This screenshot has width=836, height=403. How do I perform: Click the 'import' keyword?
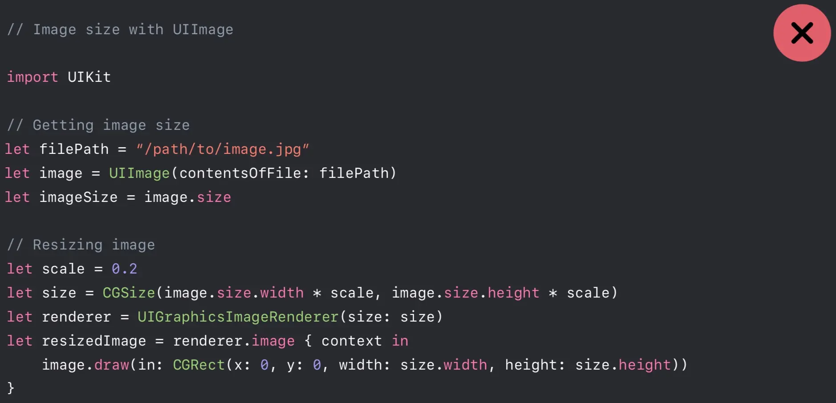click(x=32, y=77)
